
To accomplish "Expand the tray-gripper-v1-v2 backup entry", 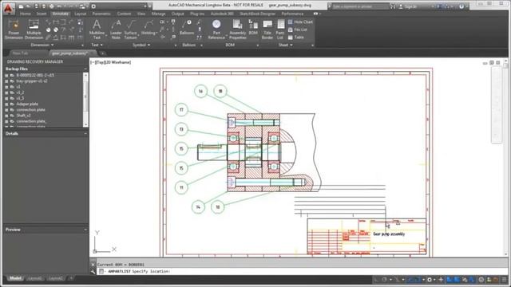I will [6, 81].
